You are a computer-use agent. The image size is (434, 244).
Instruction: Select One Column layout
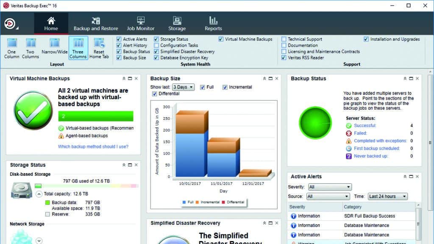click(11, 48)
